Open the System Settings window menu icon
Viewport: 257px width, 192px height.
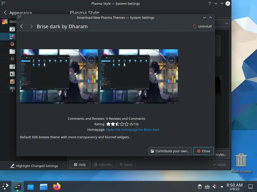[x=4, y=3]
